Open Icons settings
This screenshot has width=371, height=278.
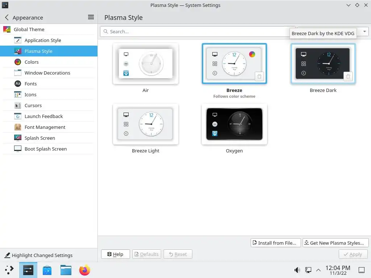[49, 94]
